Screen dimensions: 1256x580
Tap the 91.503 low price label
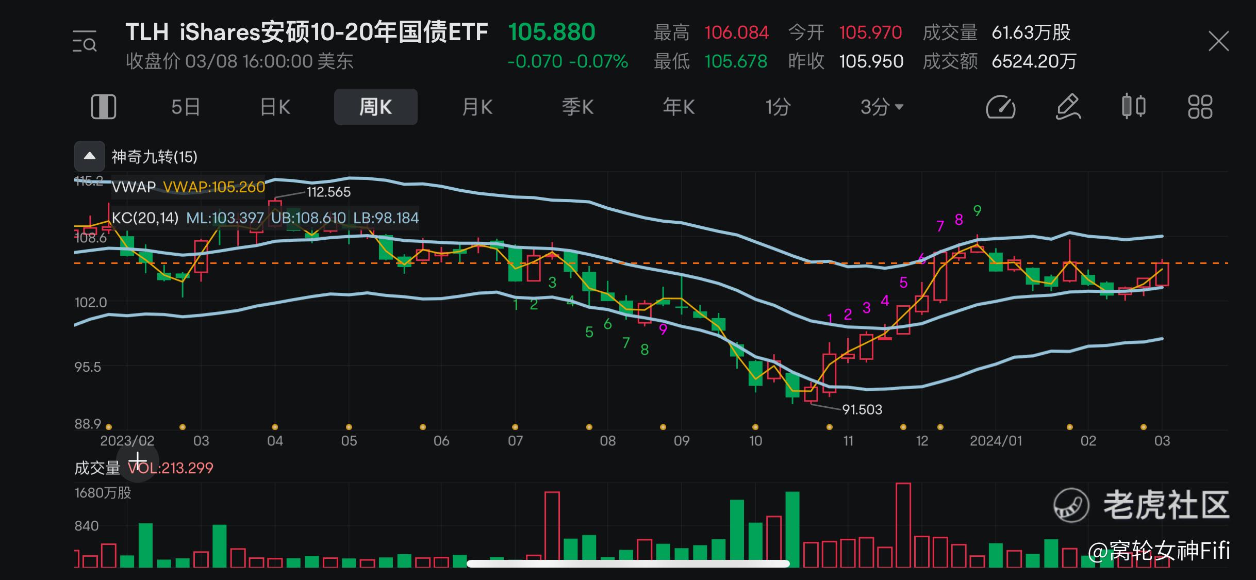click(862, 409)
